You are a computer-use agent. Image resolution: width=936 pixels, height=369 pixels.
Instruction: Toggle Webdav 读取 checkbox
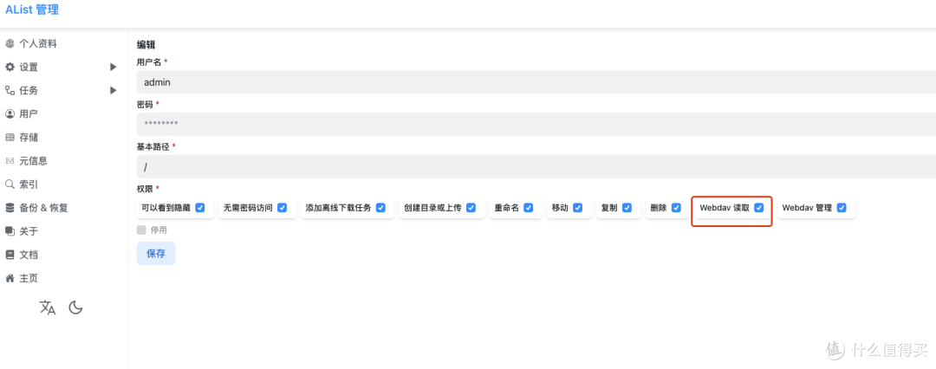coord(758,208)
